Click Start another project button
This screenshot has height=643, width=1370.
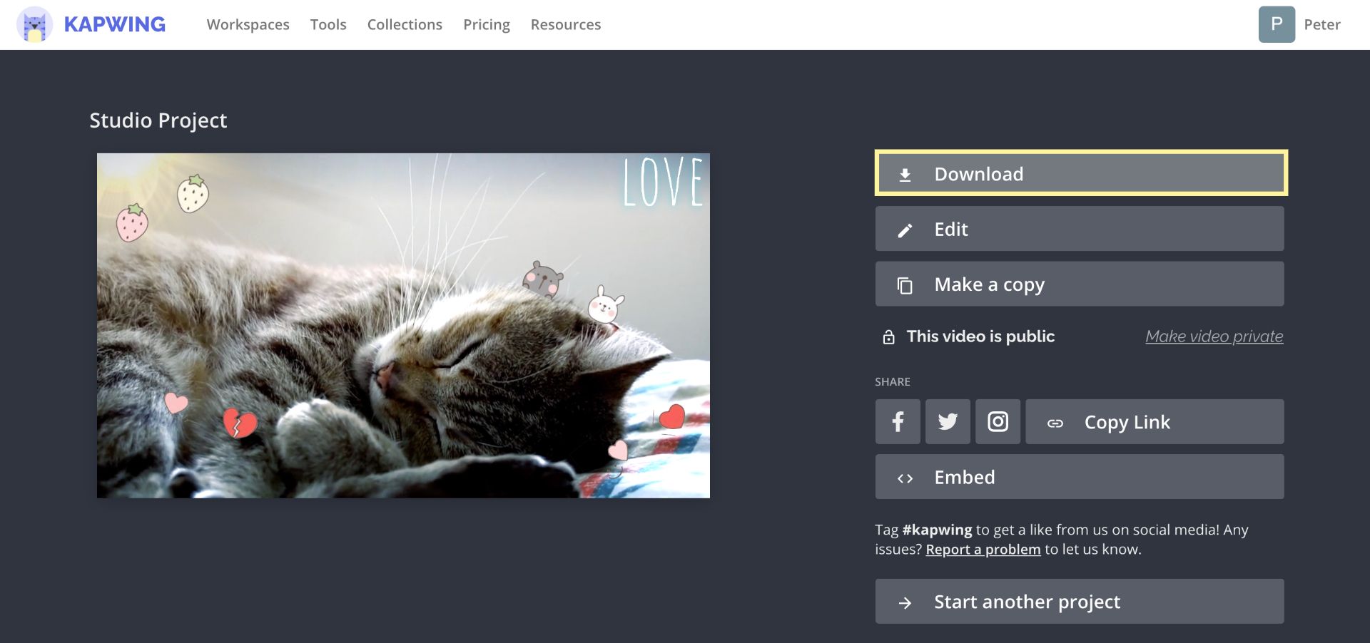(1079, 602)
